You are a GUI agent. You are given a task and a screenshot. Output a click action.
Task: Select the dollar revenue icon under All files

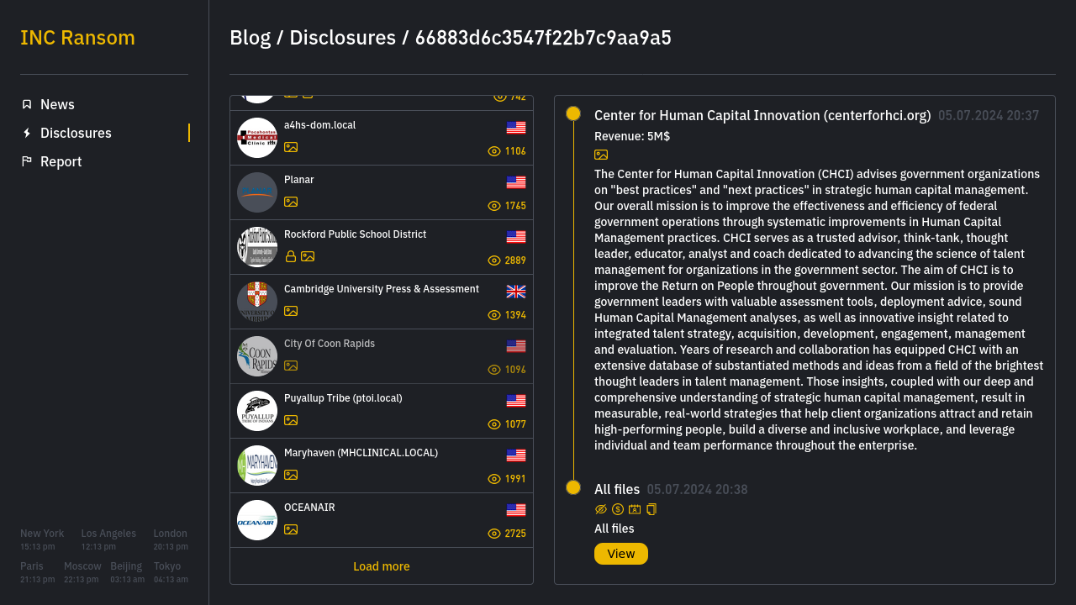tap(617, 509)
